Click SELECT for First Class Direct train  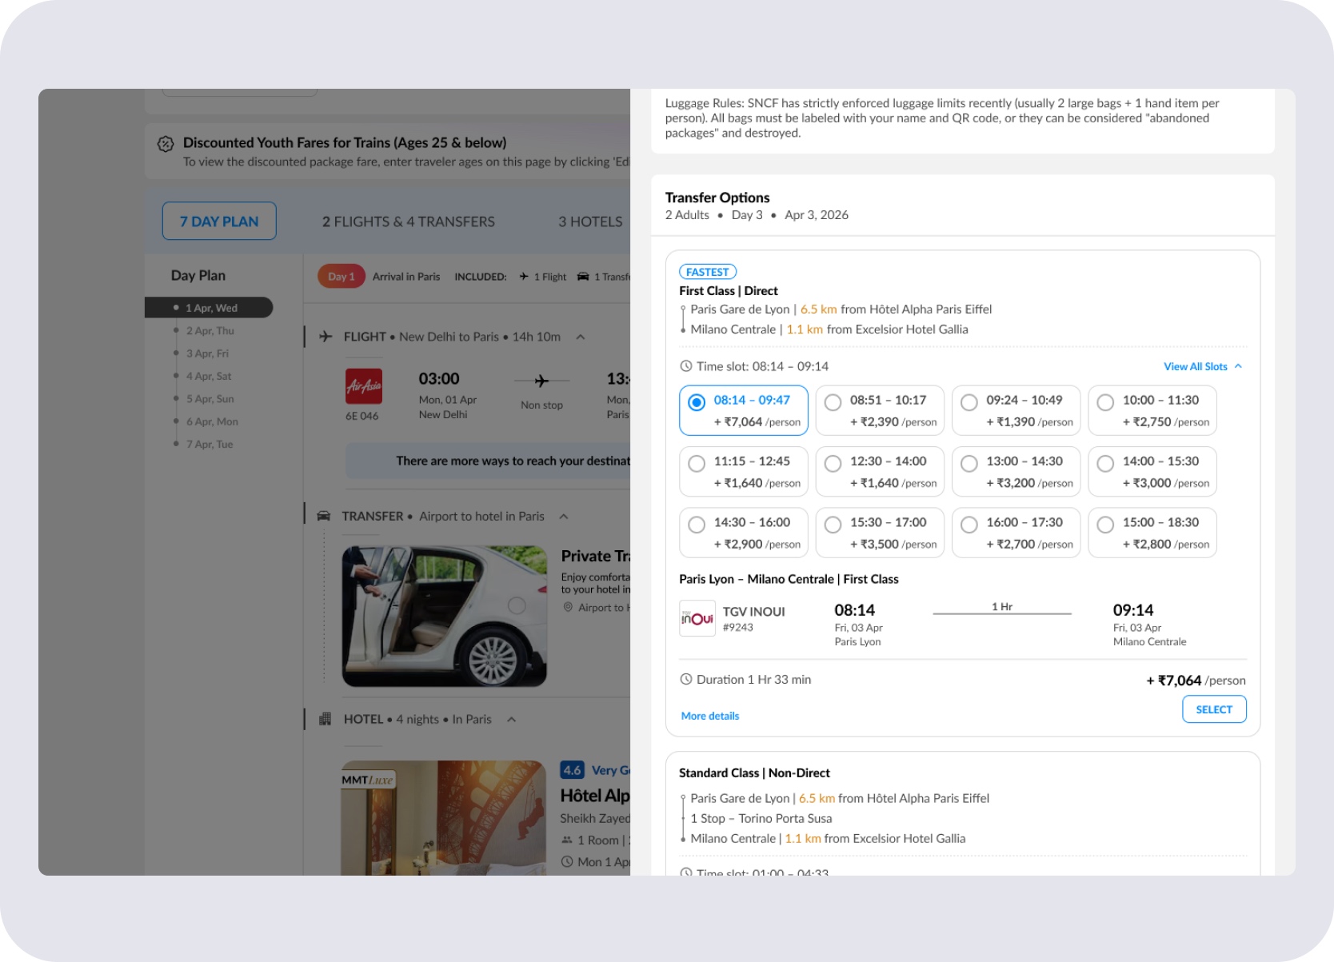(x=1214, y=709)
